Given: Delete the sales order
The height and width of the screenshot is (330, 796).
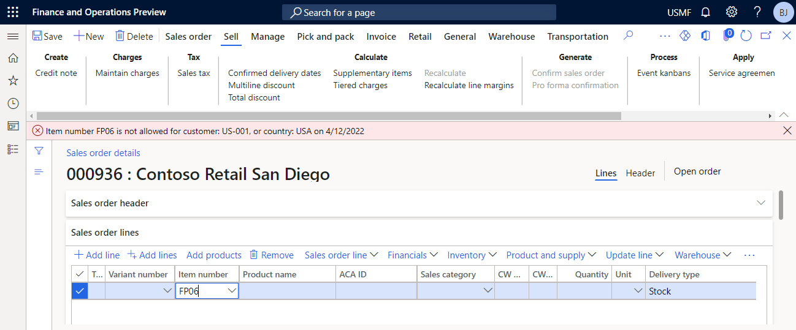Looking at the screenshot, I should [134, 36].
